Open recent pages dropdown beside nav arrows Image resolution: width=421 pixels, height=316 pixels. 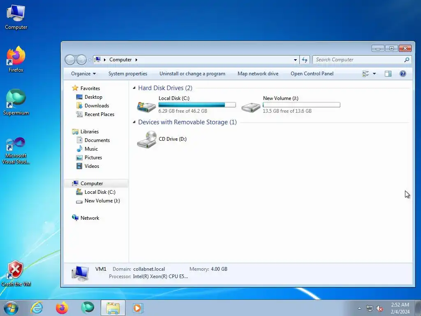click(x=89, y=60)
